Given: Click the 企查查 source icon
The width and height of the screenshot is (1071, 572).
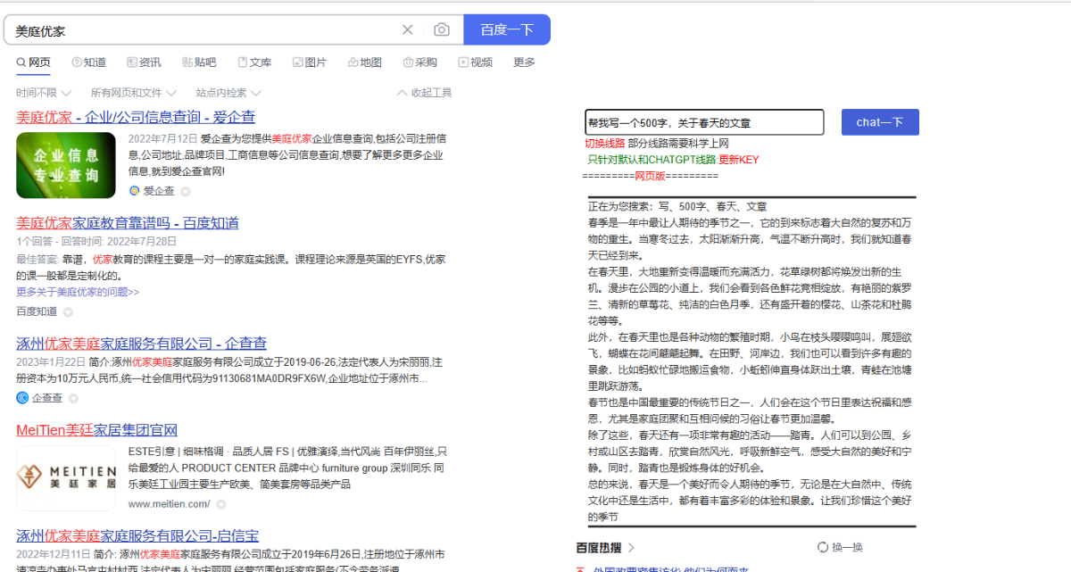Looking at the screenshot, I should [22, 397].
